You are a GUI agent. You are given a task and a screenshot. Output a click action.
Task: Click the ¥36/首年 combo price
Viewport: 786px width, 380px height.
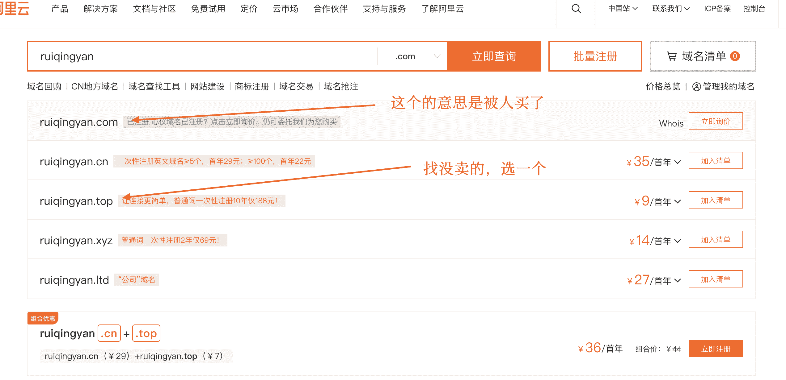coord(600,348)
